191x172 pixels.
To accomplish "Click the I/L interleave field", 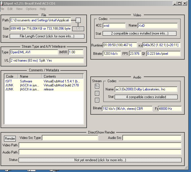I will pos(47,60).
